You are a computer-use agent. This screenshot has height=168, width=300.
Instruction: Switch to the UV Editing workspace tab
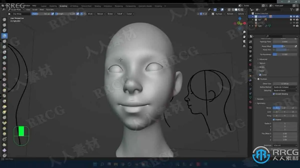pos(74,6)
